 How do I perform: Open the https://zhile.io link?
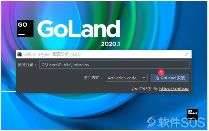(174, 88)
